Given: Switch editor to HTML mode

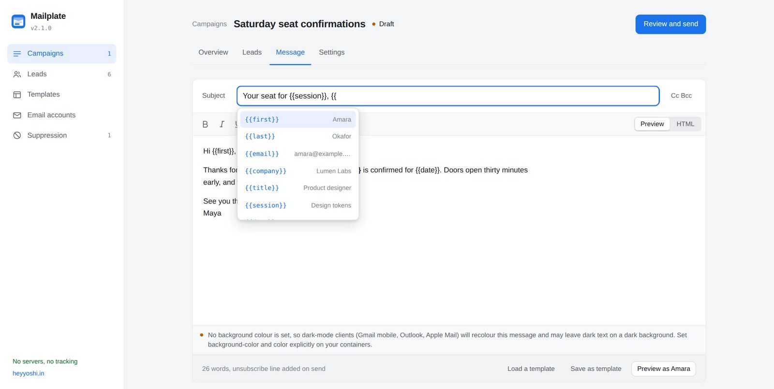Looking at the screenshot, I should pos(685,124).
